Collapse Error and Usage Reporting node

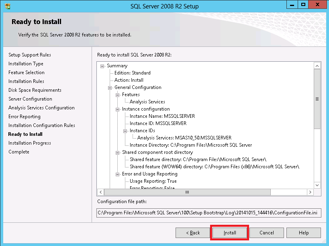pyautogui.click(x=117, y=174)
